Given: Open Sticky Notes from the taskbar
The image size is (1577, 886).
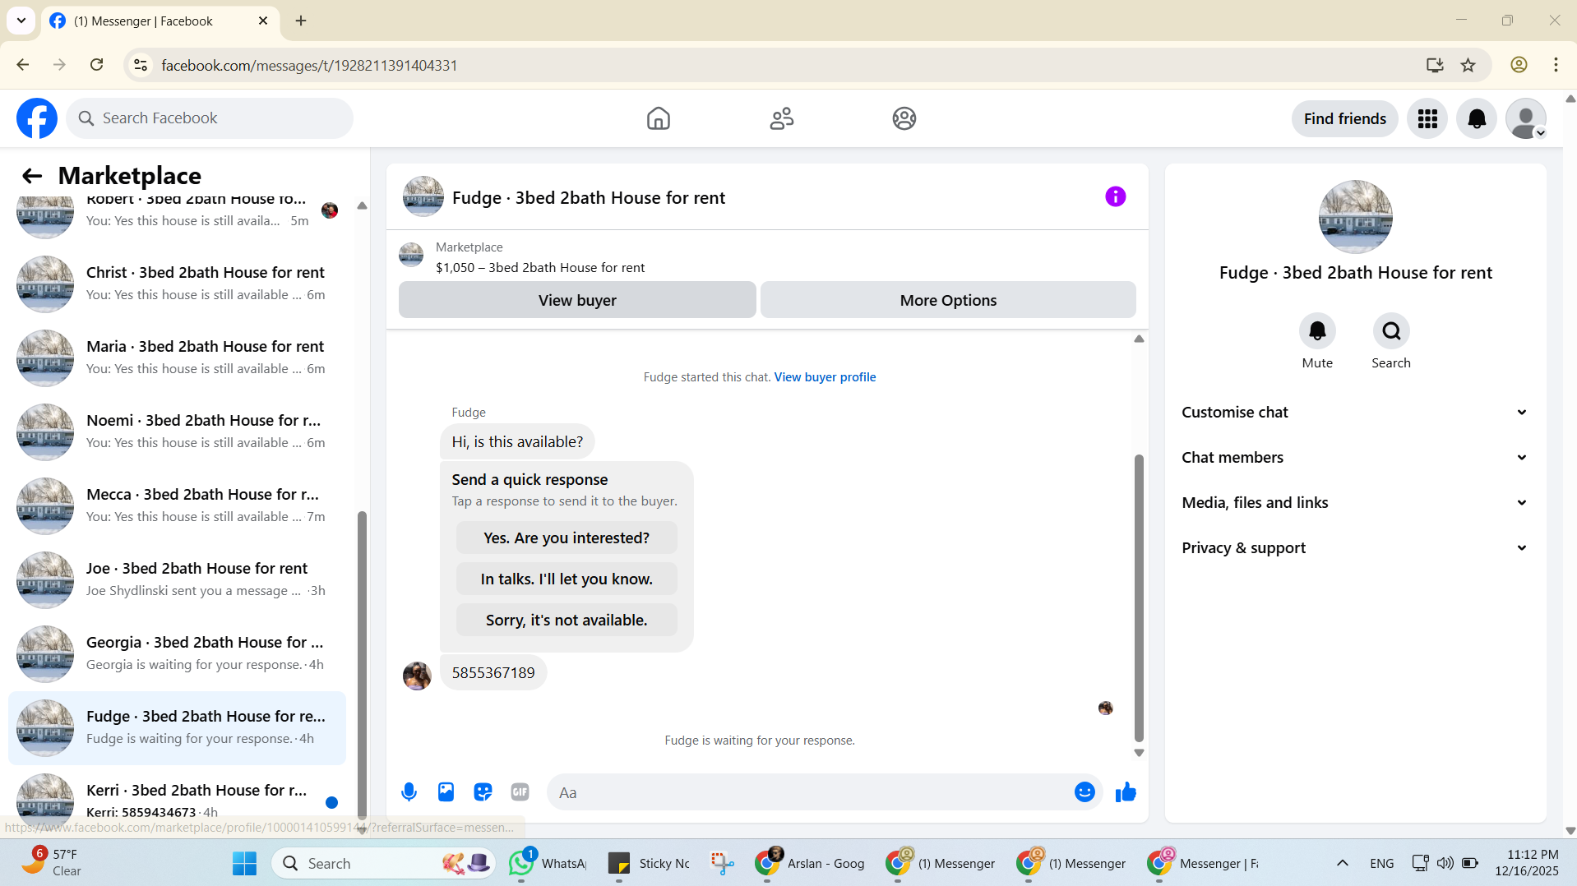Looking at the screenshot, I should coord(650,863).
